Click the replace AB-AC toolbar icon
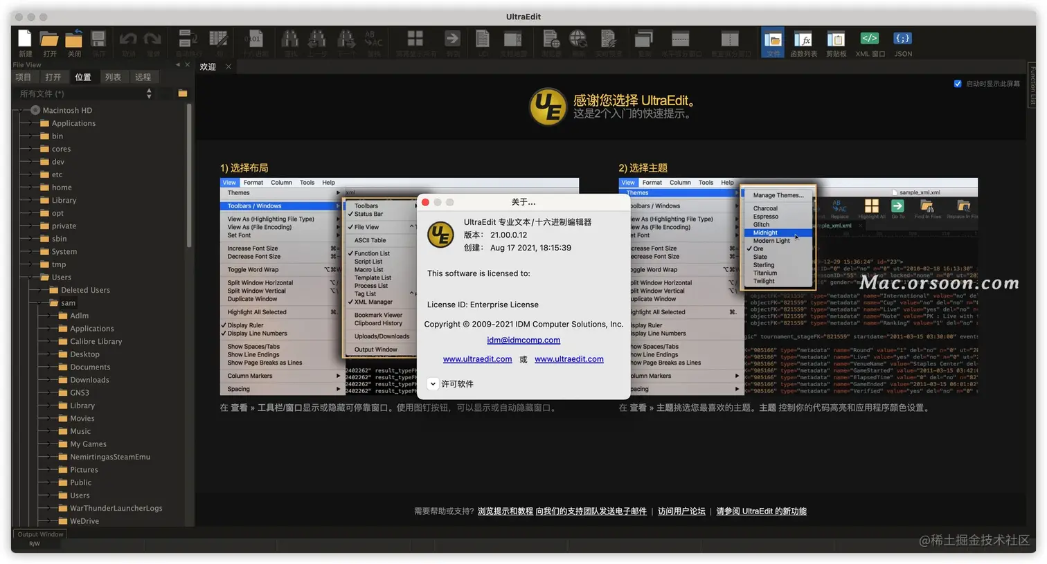1047x564 pixels. click(373, 39)
